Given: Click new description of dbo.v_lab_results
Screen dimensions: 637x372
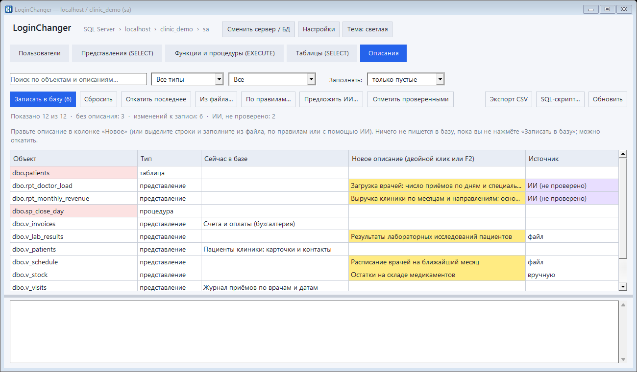Looking at the screenshot, I should point(437,236).
